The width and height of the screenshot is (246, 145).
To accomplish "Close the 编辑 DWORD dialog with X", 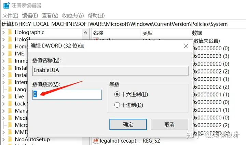I will click(x=186, y=46).
